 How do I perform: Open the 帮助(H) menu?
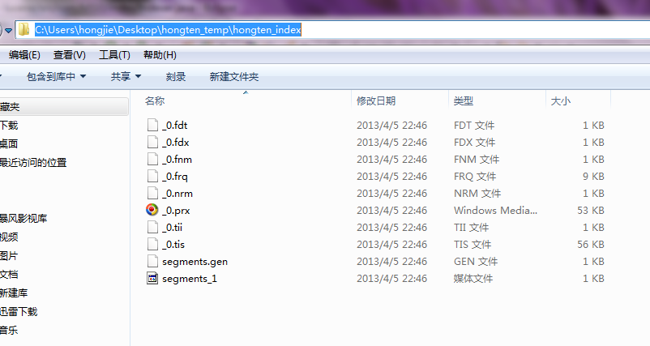[160, 55]
